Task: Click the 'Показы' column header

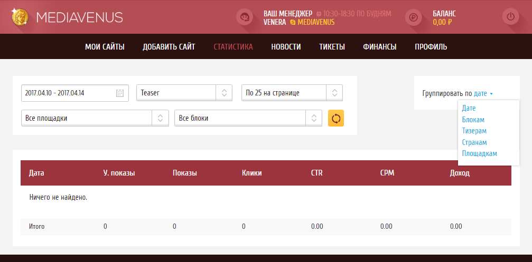Action: point(185,173)
